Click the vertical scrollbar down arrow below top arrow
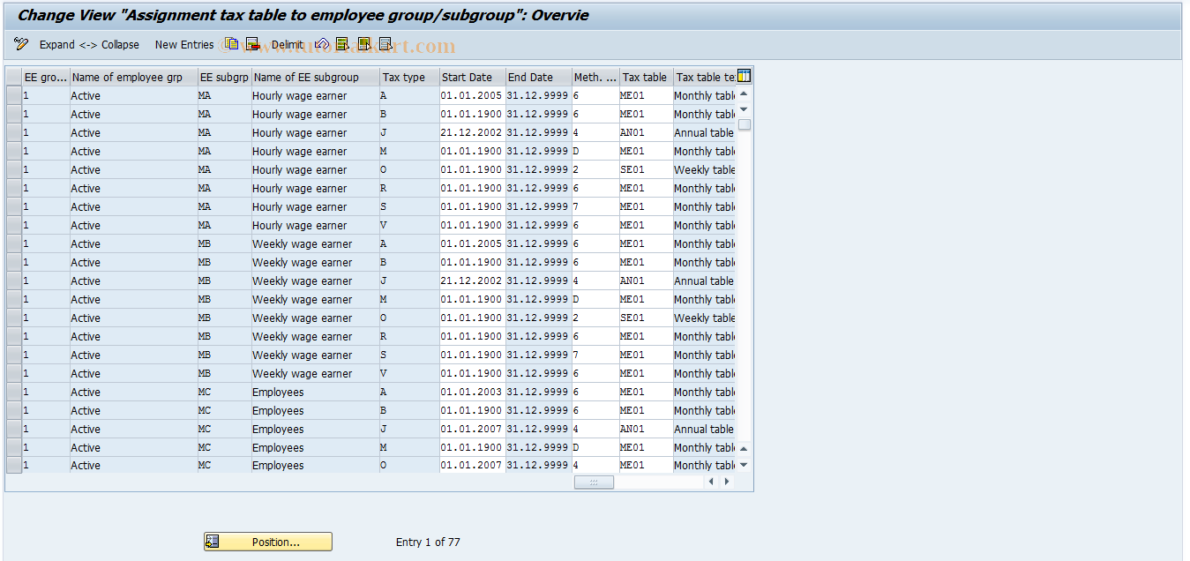The height and width of the screenshot is (561, 1190). click(x=744, y=108)
